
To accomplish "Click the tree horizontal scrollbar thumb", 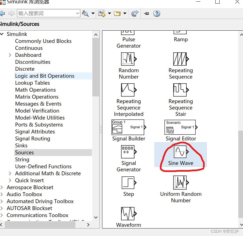I will 40,225.
